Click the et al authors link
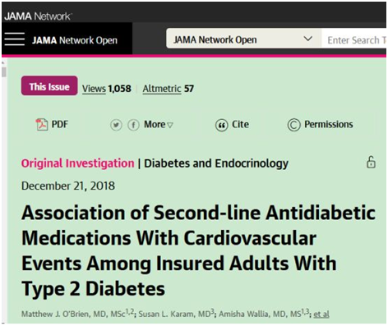The width and height of the screenshot is (388, 326). (321, 314)
